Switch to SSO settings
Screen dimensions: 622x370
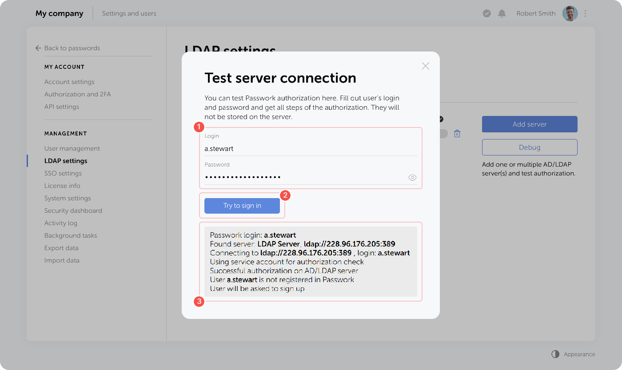point(63,173)
